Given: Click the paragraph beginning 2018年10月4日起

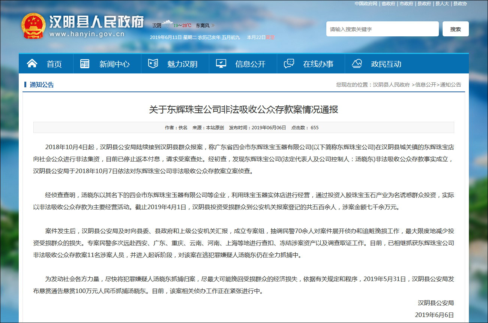Looking at the screenshot, I should [244, 159].
